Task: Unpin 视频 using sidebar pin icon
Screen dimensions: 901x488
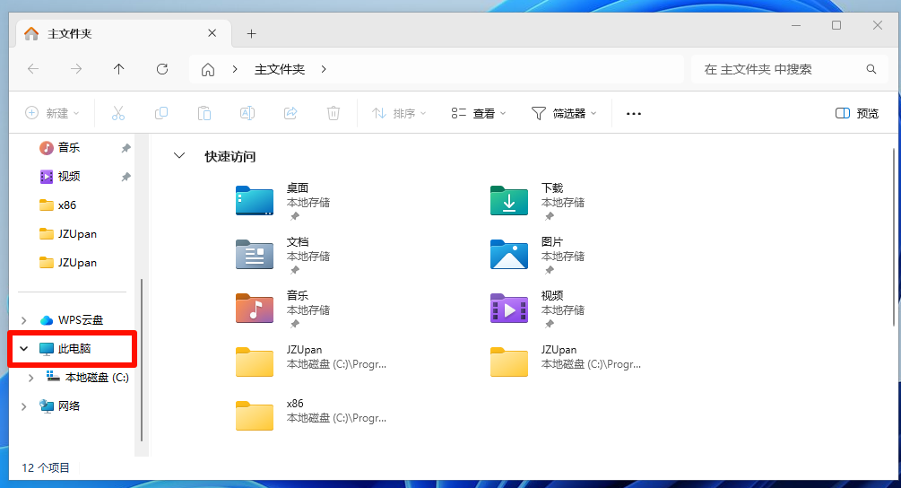Action: click(x=126, y=177)
